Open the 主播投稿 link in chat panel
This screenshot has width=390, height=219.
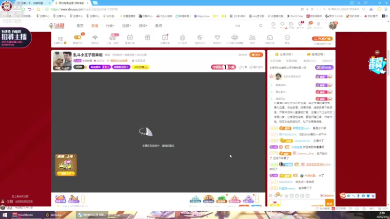click(x=284, y=54)
